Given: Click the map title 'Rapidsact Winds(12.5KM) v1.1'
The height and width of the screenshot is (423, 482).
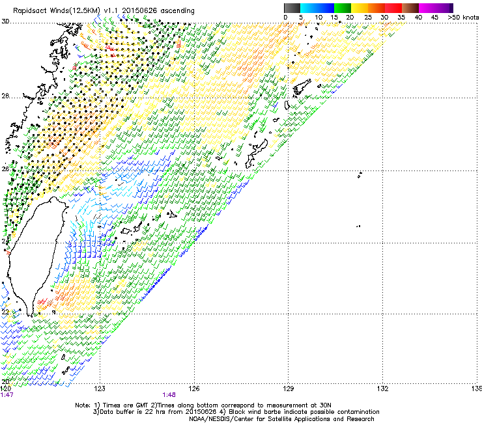Looking at the screenshot, I should [x=66, y=11].
